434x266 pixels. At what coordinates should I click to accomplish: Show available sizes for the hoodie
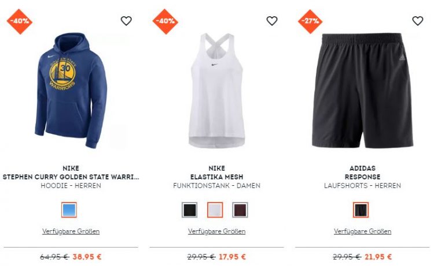pyautogui.click(x=71, y=231)
